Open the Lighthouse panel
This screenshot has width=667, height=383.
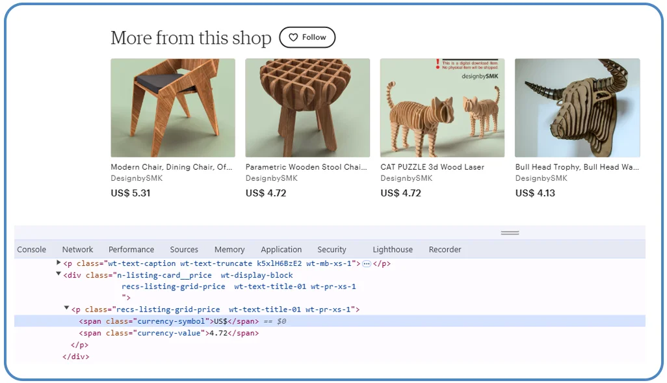click(x=393, y=249)
